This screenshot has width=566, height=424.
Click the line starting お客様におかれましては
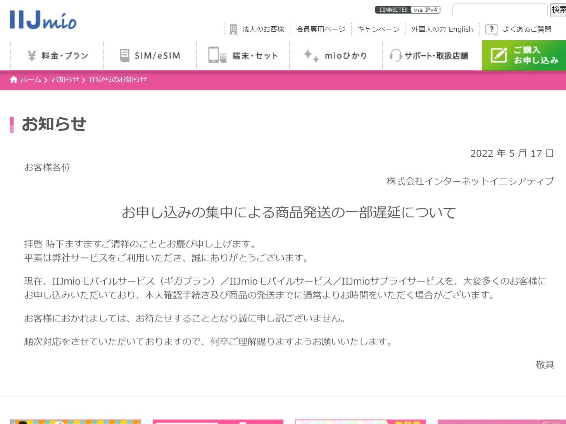[x=185, y=318]
